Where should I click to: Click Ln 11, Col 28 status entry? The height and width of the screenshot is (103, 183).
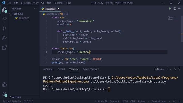point(101,101)
